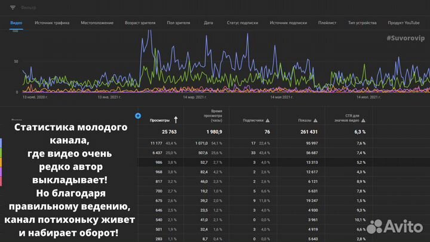
Task: Click impressions cell 95 997
Action: 312,143
